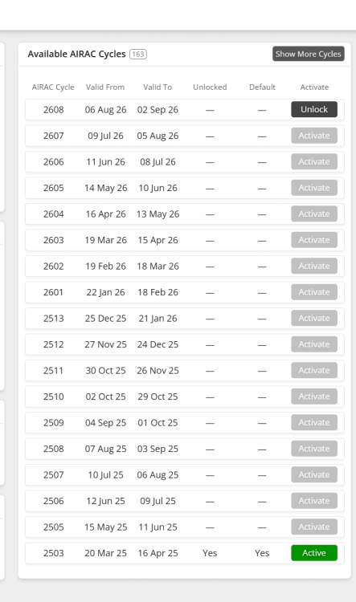Click the Show More Cycles button
Screen dimensions: 356x602
pos(309,54)
